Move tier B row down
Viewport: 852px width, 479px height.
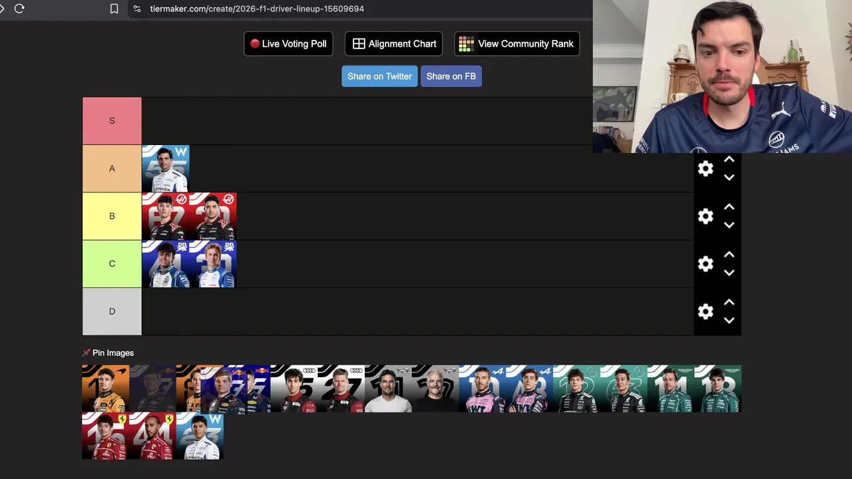click(729, 225)
